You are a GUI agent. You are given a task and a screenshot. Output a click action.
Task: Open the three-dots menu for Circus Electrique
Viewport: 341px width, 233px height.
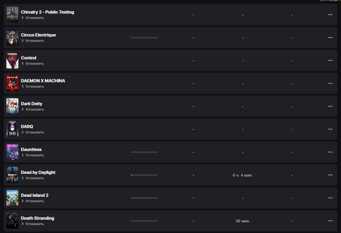pyautogui.click(x=330, y=38)
